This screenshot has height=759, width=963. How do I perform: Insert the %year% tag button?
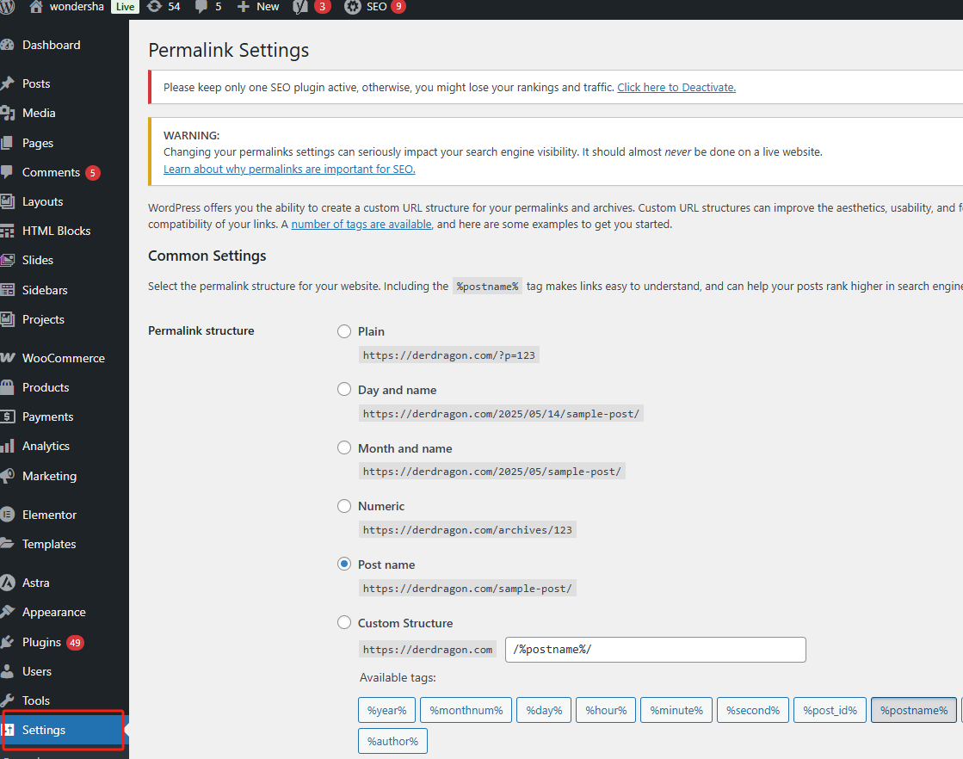(386, 710)
